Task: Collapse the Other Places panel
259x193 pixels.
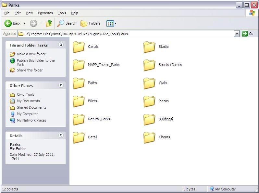Action: point(61,85)
